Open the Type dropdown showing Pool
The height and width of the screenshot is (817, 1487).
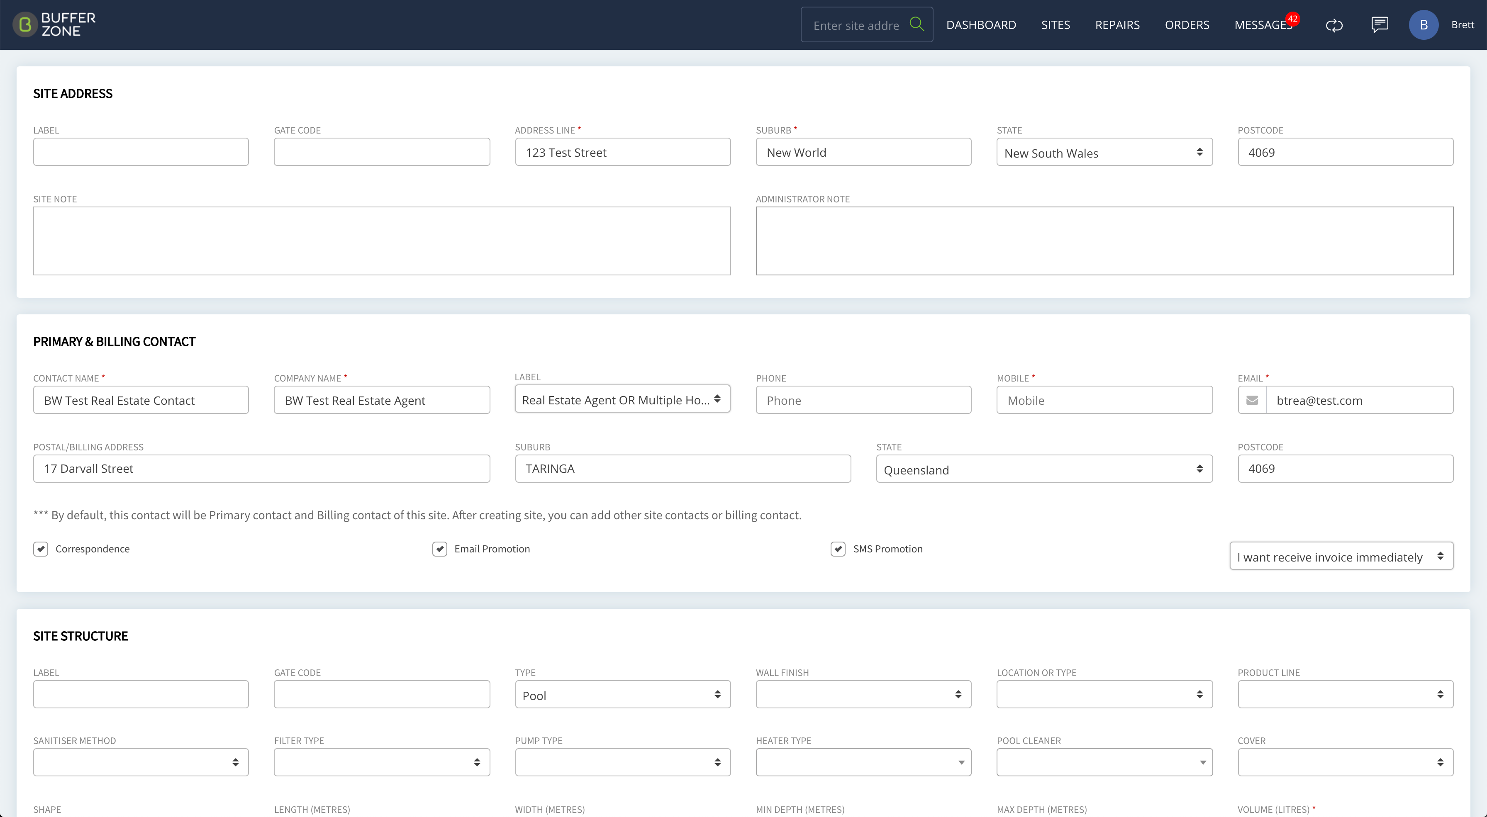(x=622, y=695)
